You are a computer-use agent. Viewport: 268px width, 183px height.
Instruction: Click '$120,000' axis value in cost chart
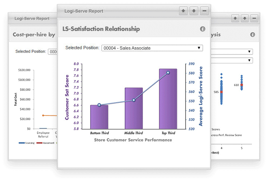[24, 70]
